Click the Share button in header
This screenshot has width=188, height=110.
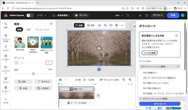tap(173, 15)
